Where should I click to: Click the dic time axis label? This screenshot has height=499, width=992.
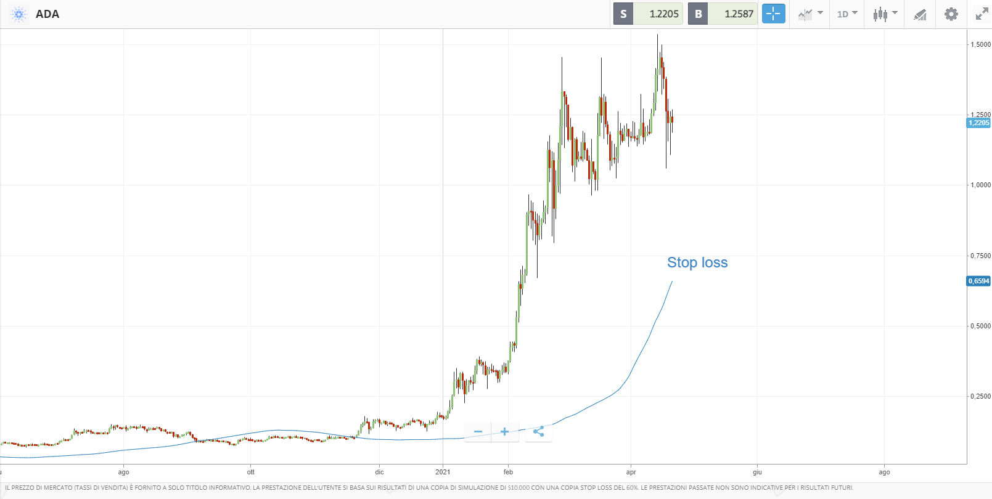379,473
